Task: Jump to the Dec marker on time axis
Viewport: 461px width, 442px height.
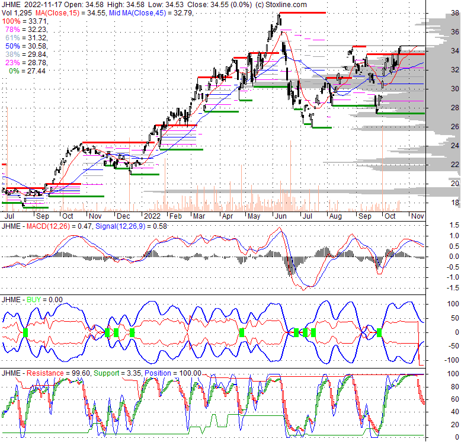Action: click(x=123, y=217)
